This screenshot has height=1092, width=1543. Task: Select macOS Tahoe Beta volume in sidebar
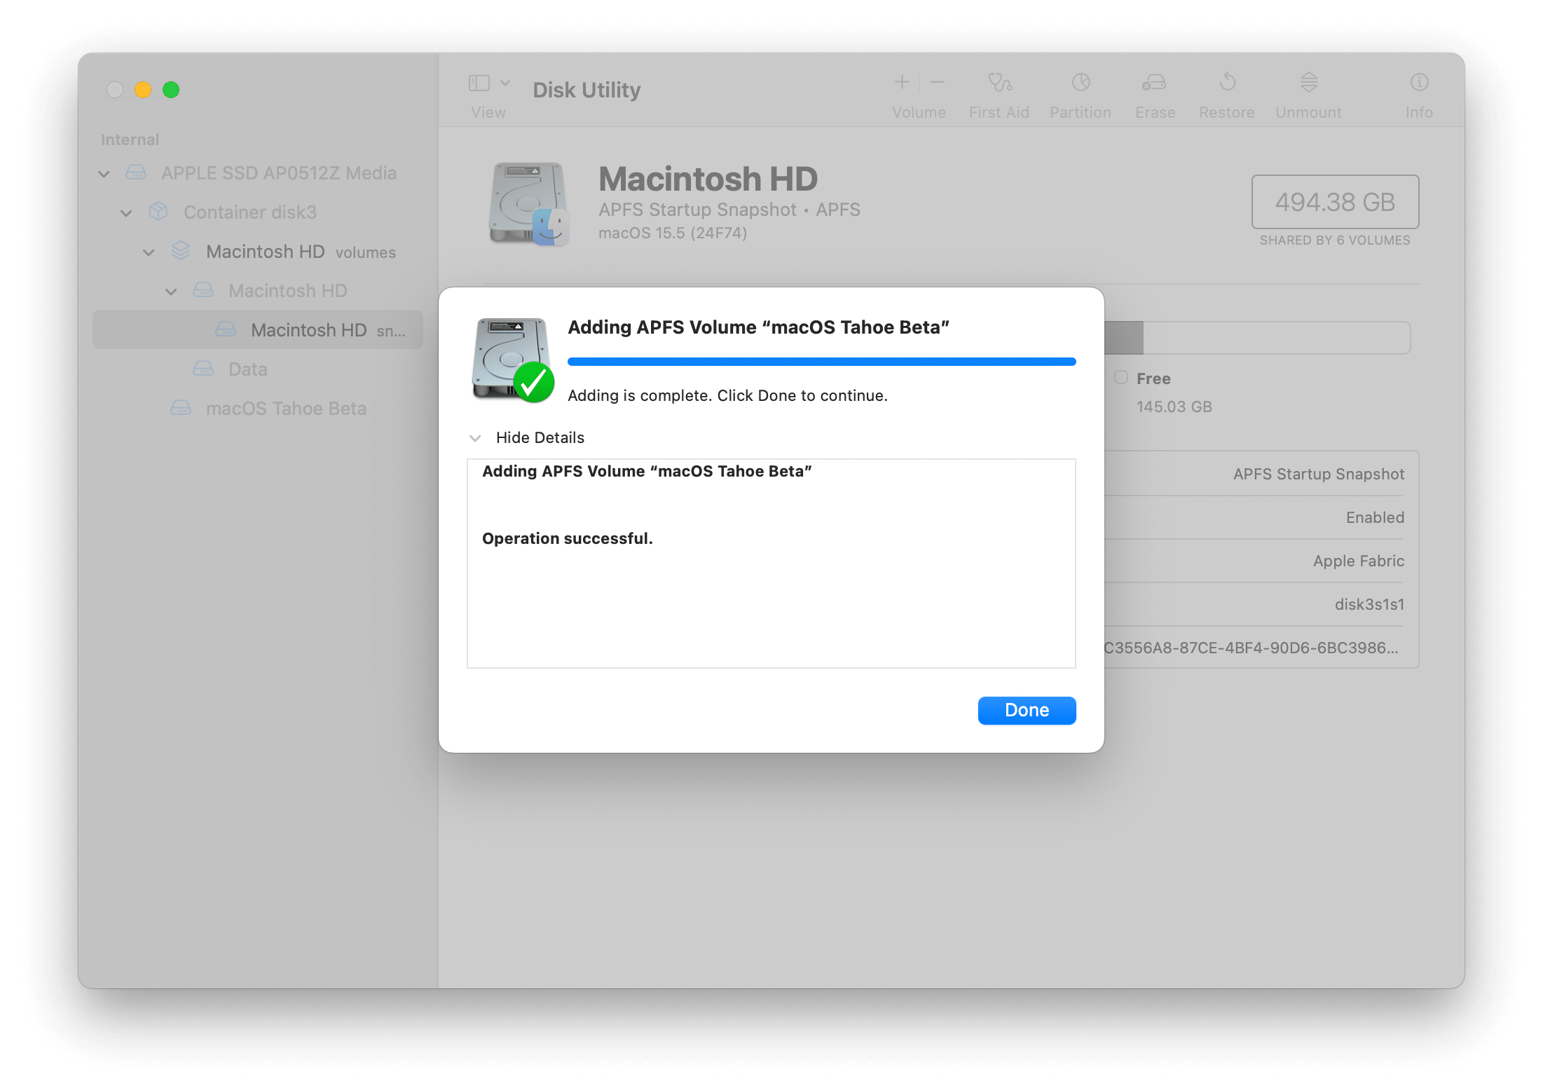click(x=286, y=409)
